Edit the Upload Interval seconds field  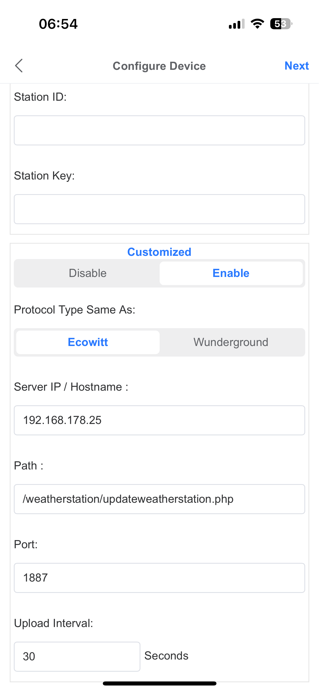(77, 656)
